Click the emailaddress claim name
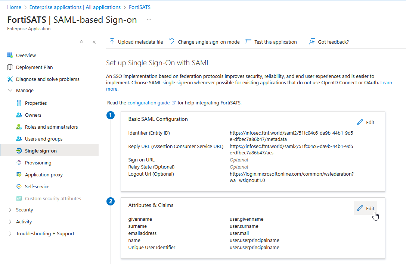Viewport: 406px width, 264px height. tap(142, 233)
